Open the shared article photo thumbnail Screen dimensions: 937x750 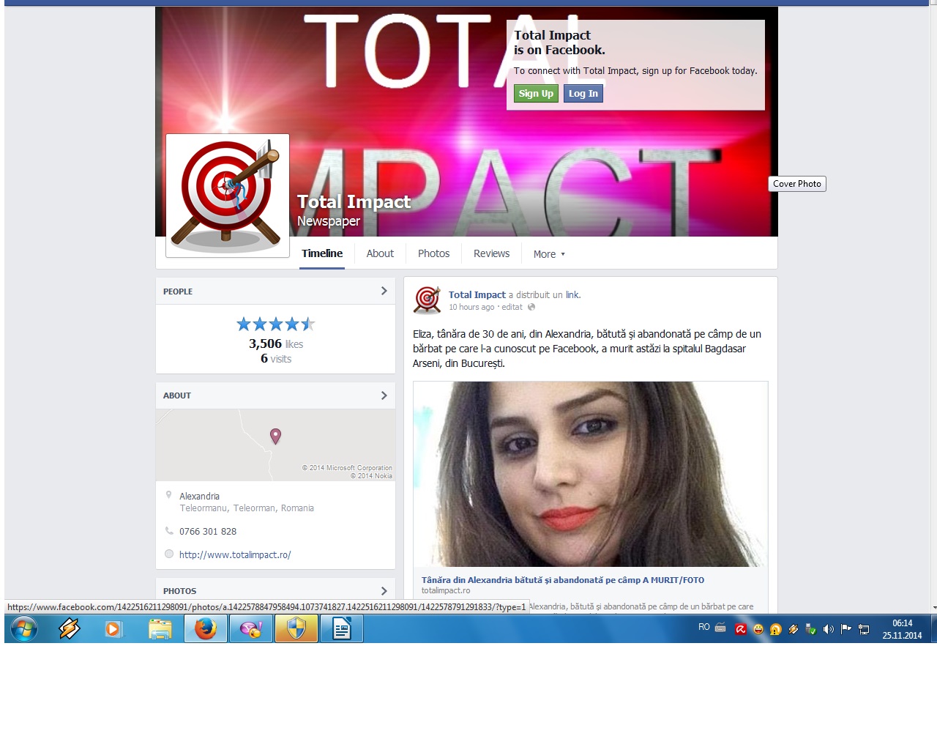590,474
